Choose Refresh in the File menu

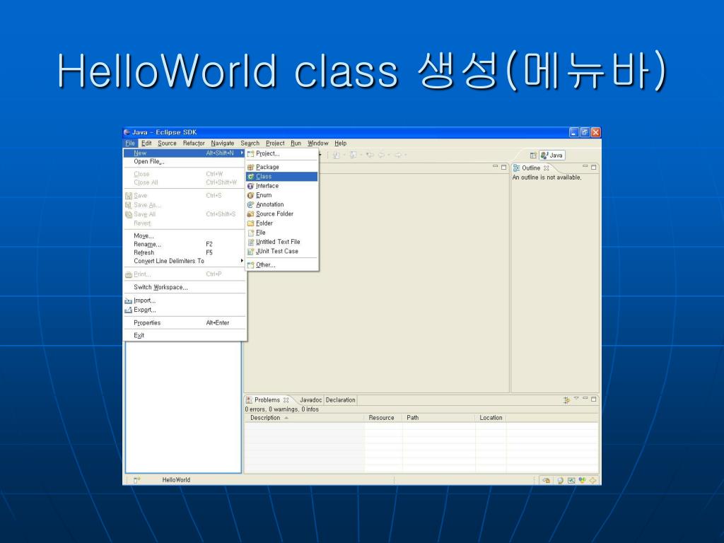(184, 252)
